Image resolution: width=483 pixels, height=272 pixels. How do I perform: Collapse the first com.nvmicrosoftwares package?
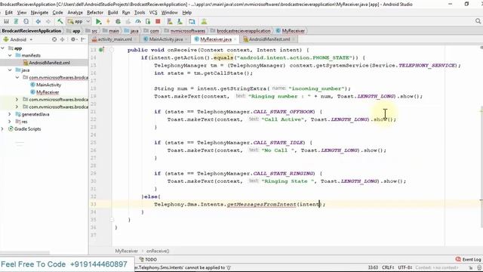pyautogui.click(x=17, y=77)
